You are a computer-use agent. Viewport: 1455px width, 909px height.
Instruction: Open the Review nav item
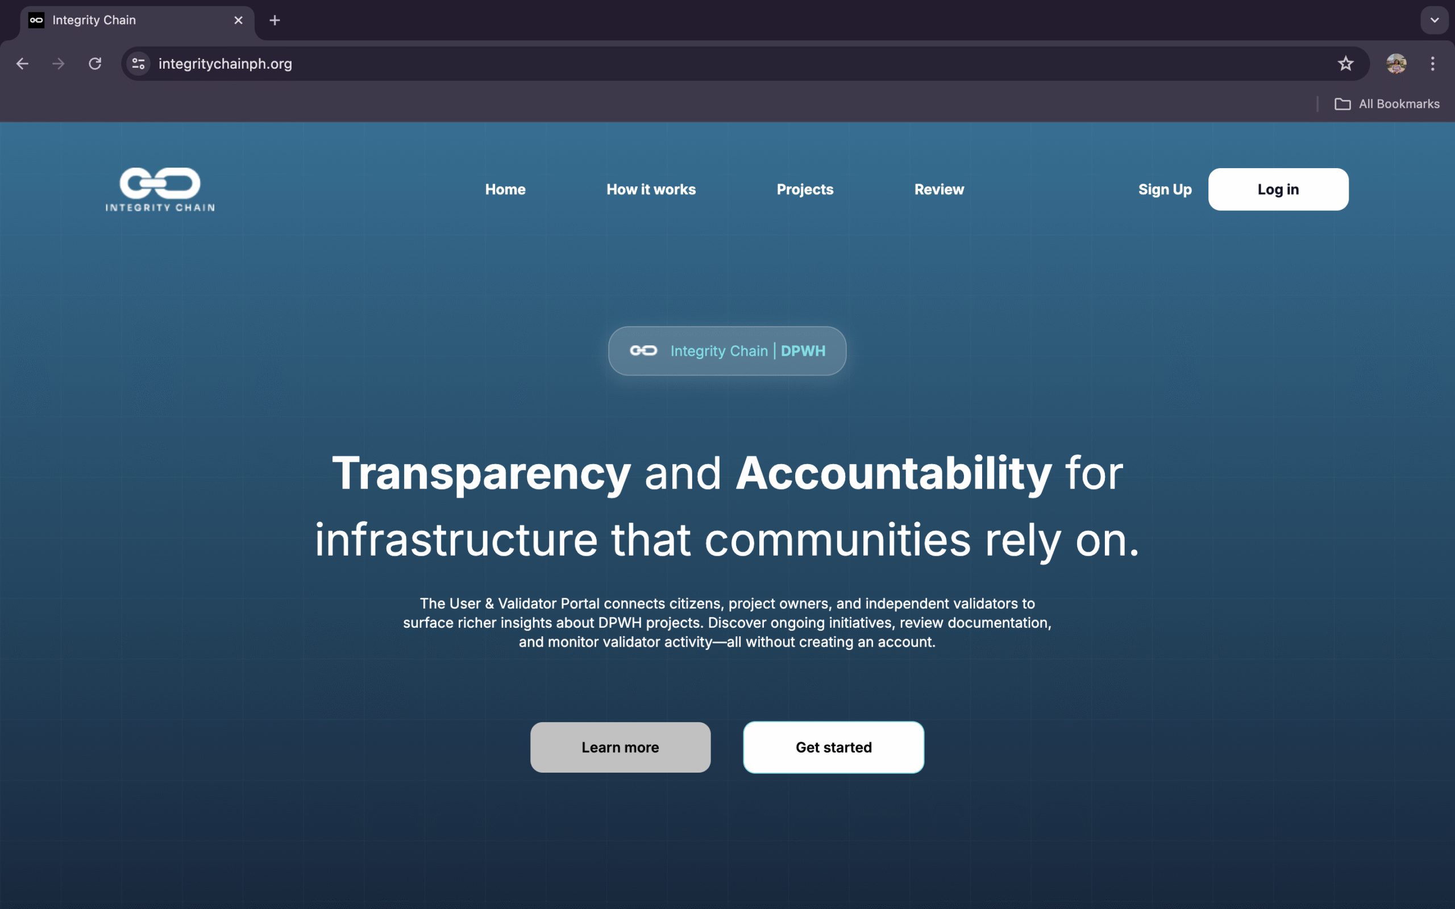pyautogui.click(x=939, y=189)
